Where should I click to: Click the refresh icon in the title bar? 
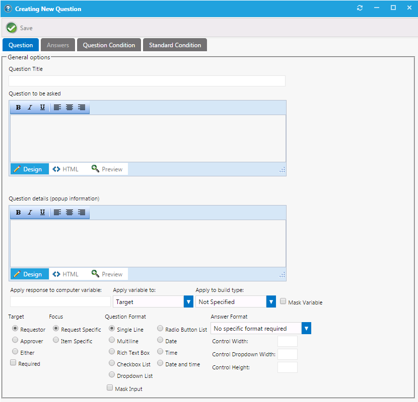[360, 8]
